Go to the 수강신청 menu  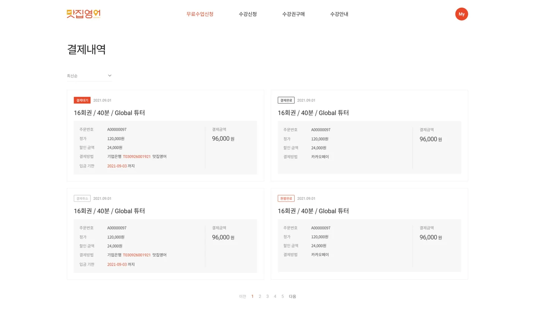[248, 14]
